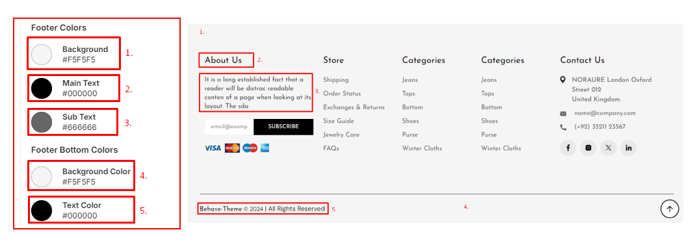Click the #666666 hex value
Screen dimensions: 693x247
tap(79, 127)
